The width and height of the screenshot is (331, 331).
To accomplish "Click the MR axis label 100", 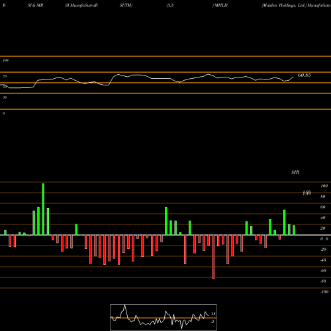I will (324, 186).
